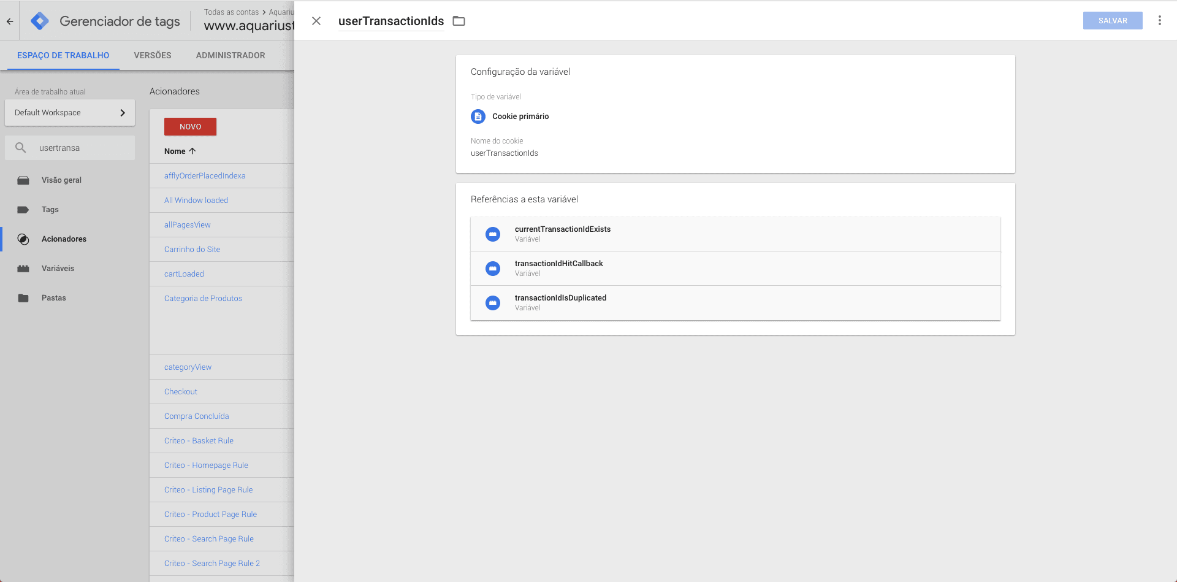This screenshot has width=1177, height=582.
Task: Select the Pastas folders icon
Action: (23, 297)
